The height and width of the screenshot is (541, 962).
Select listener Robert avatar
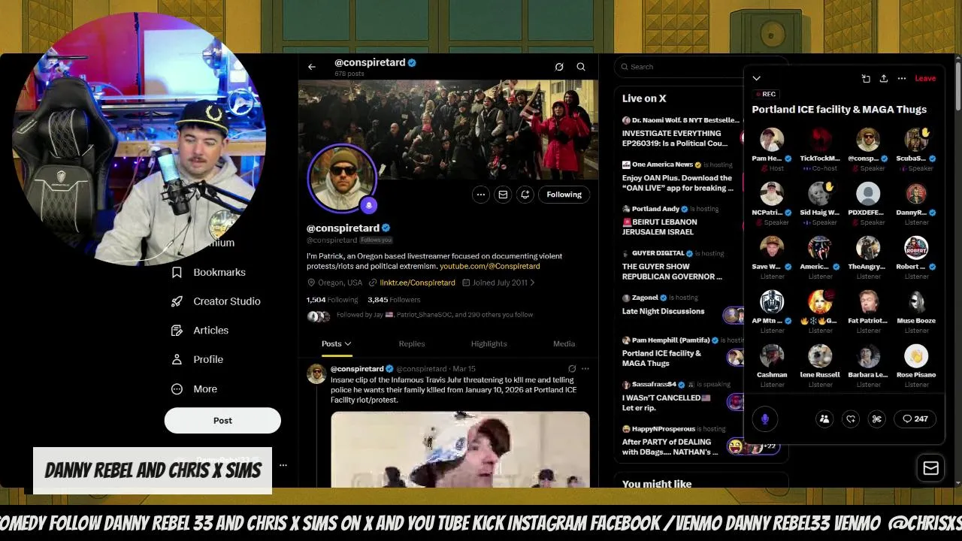click(x=916, y=248)
